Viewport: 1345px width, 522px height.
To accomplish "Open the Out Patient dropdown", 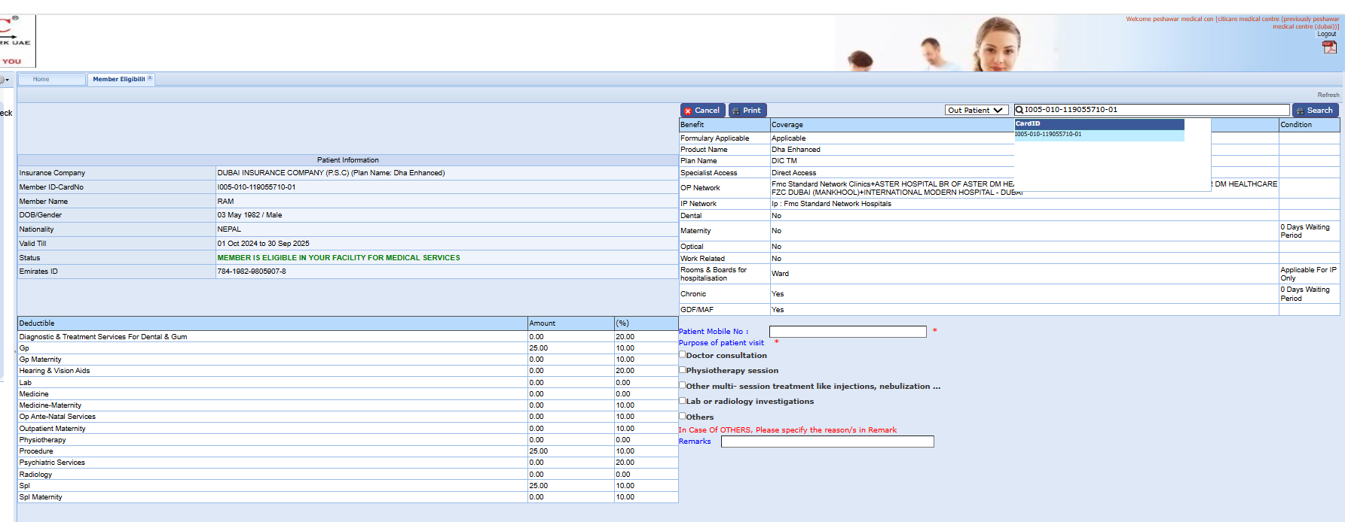I will (977, 111).
